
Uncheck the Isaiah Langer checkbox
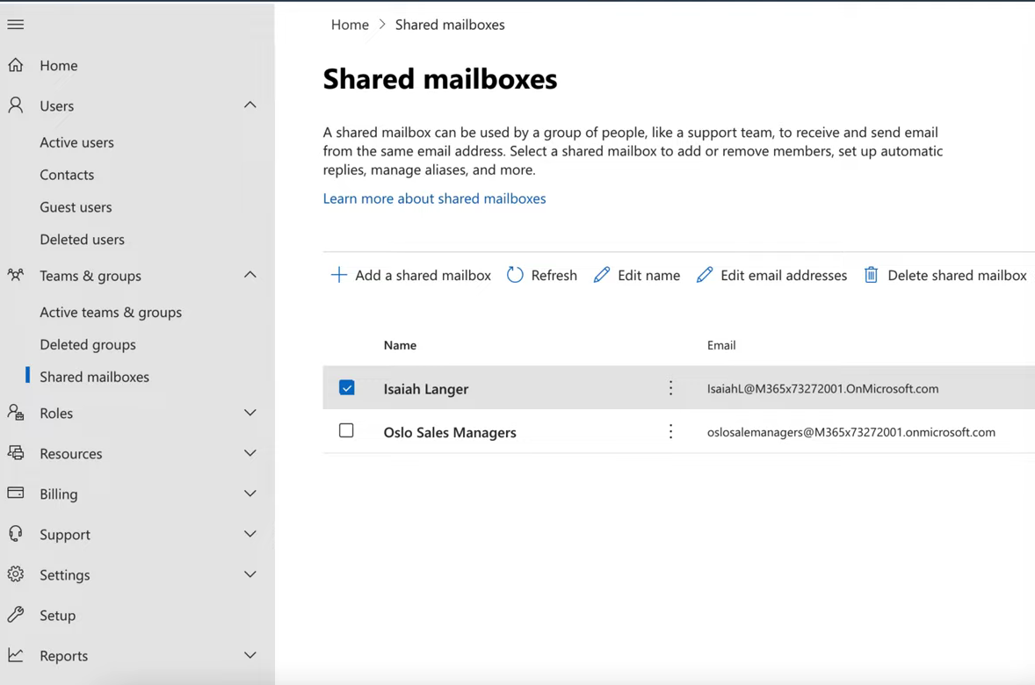click(x=346, y=387)
